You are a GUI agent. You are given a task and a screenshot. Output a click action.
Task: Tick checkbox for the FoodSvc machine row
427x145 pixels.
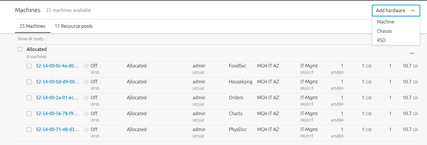point(29,66)
